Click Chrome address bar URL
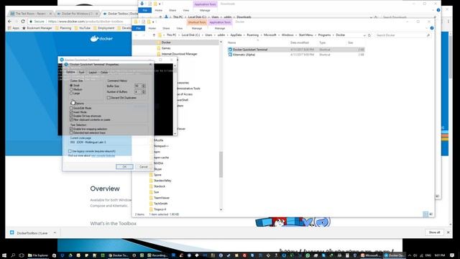This screenshot has height=259, width=460. (x=86, y=22)
